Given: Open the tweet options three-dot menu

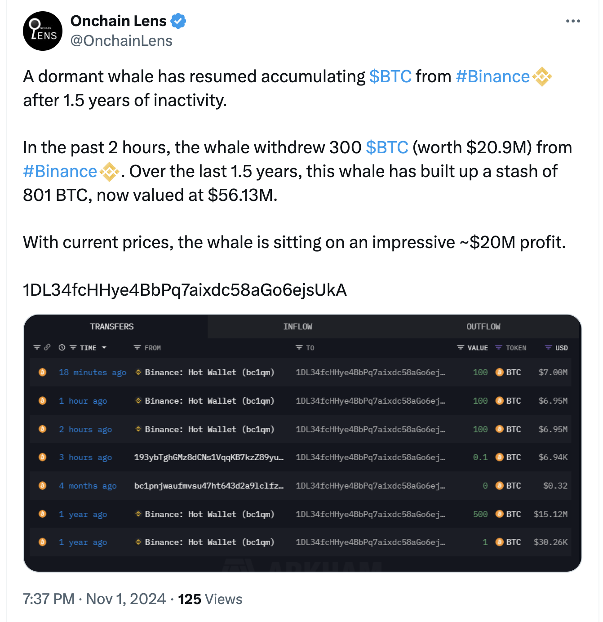Looking at the screenshot, I should 573,20.
